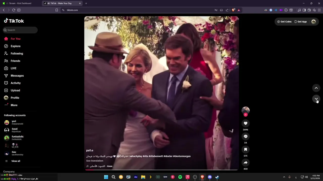Follow creator via red plus badge

click(x=246, y=115)
